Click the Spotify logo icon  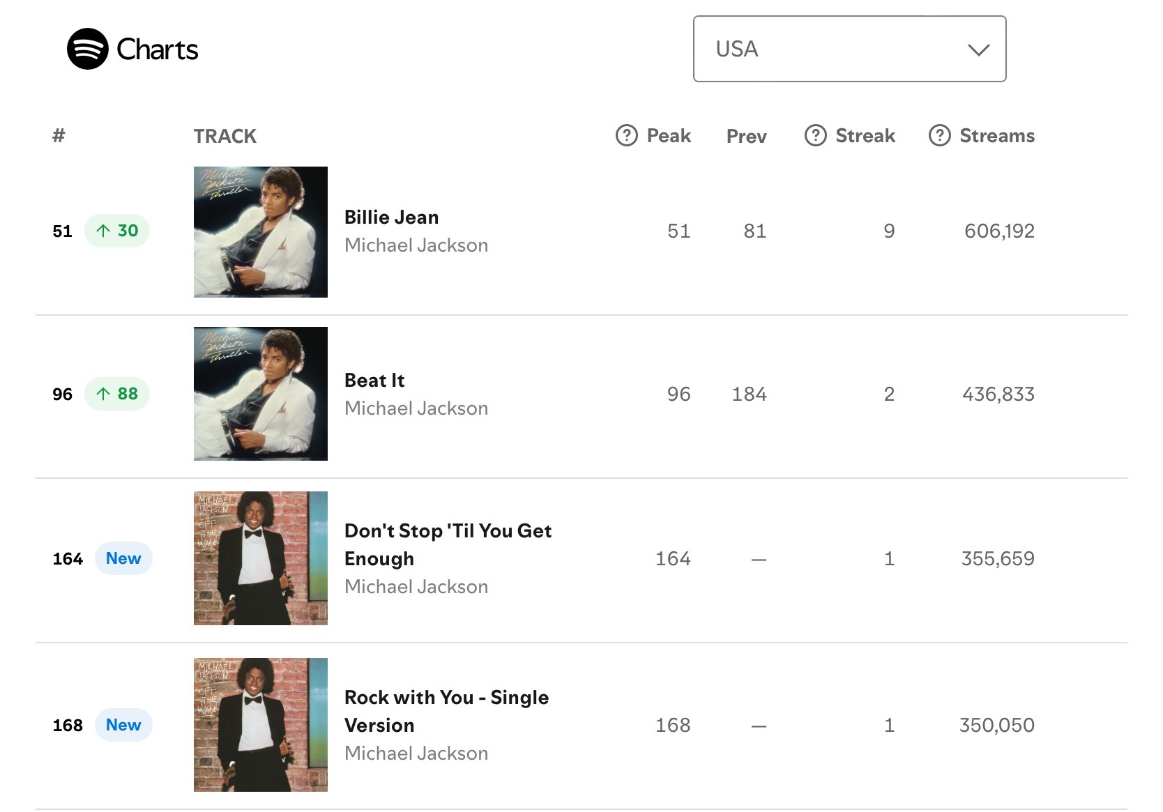pyautogui.click(x=87, y=49)
